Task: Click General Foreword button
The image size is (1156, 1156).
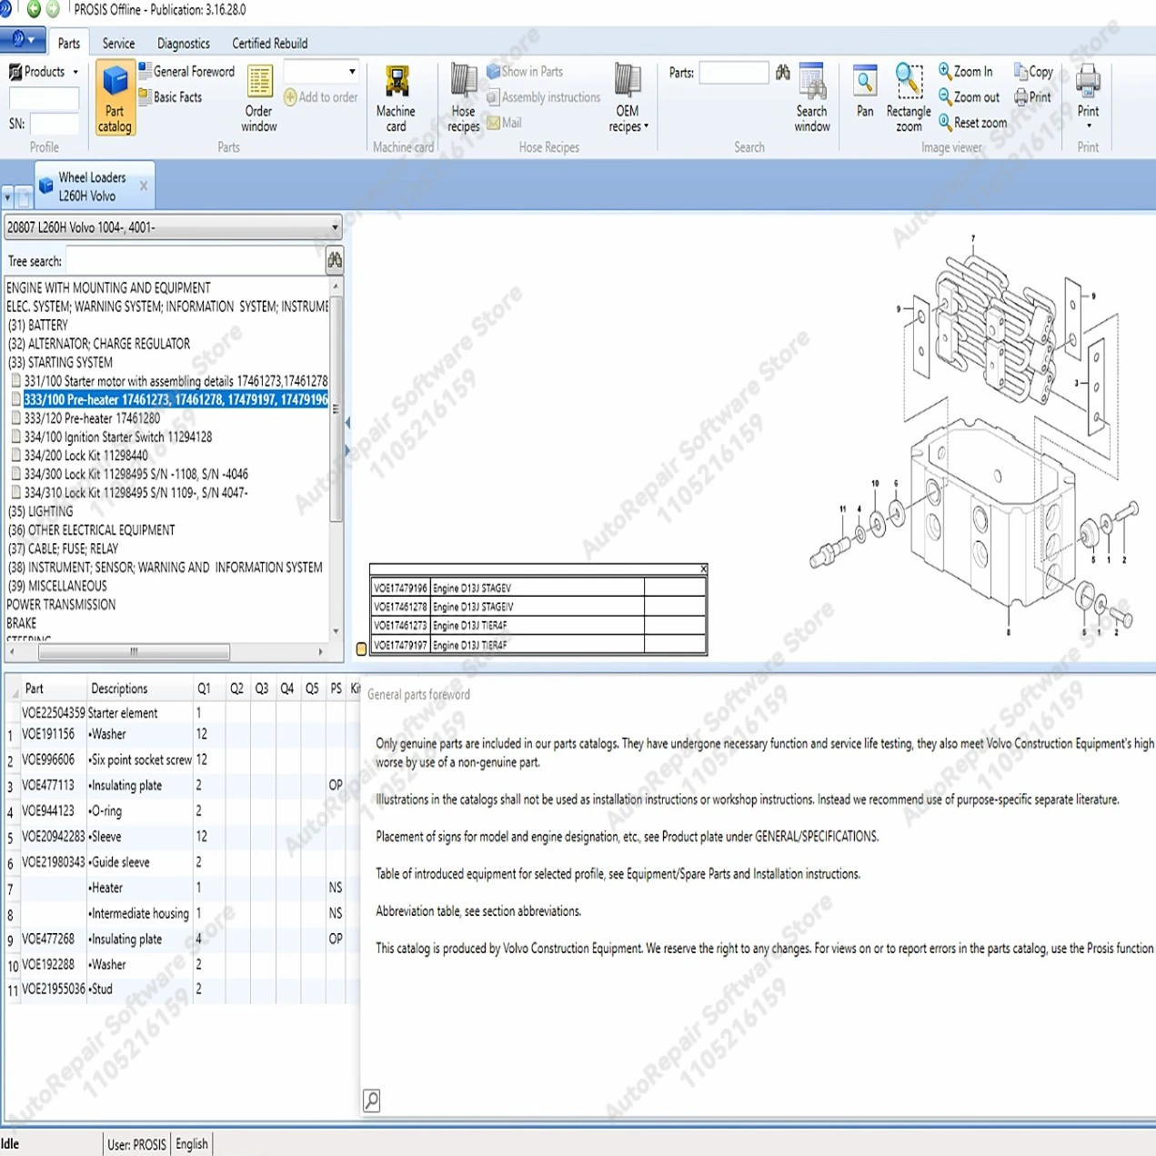Action: (x=186, y=71)
